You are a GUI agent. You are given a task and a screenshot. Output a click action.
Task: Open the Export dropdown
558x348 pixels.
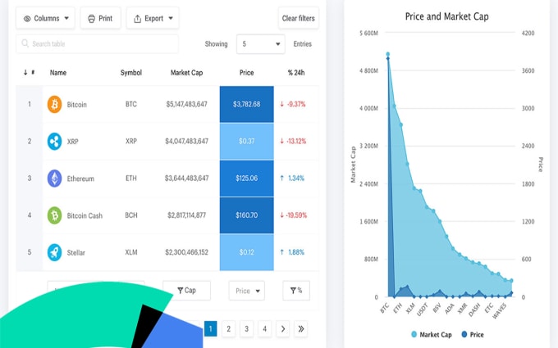153,18
